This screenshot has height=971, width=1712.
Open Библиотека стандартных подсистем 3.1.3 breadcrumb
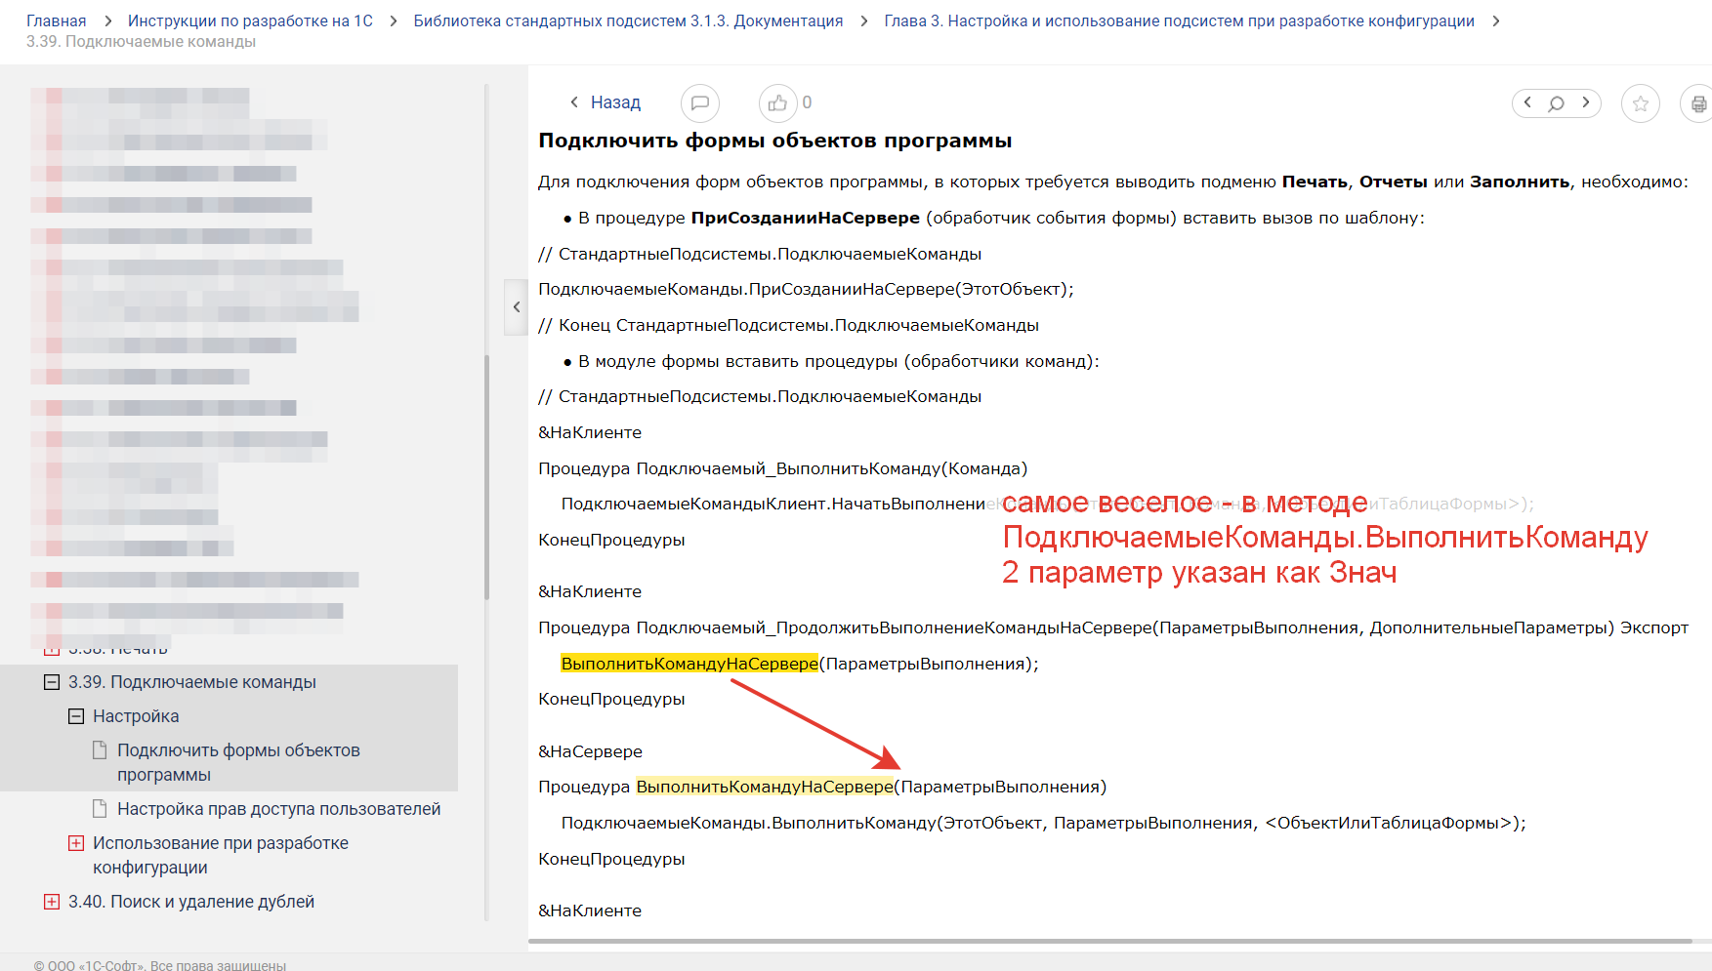click(x=628, y=20)
